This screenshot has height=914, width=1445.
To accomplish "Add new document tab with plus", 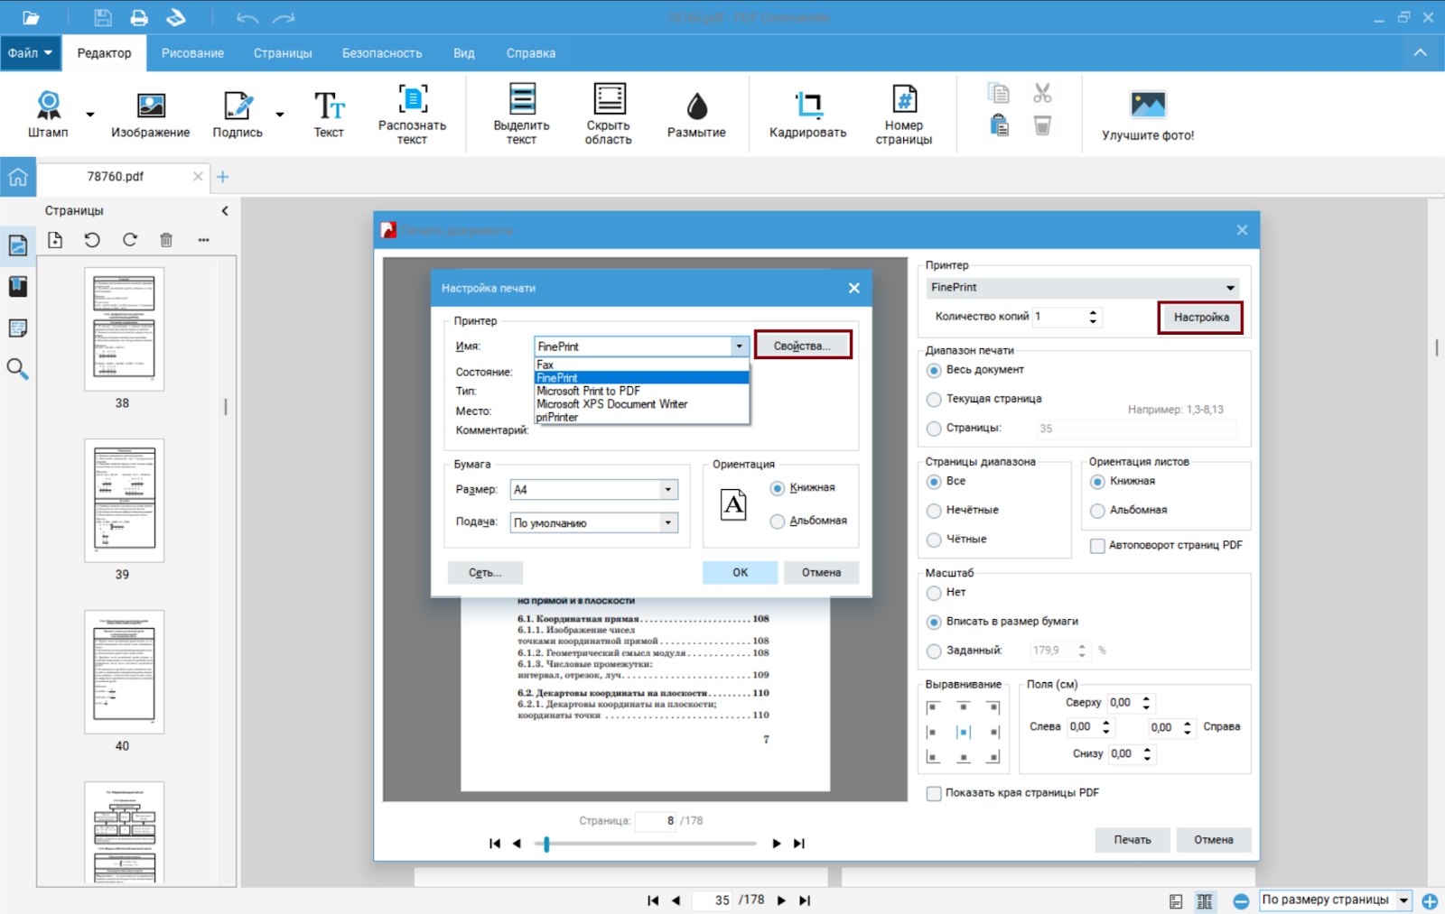I will [223, 177].
